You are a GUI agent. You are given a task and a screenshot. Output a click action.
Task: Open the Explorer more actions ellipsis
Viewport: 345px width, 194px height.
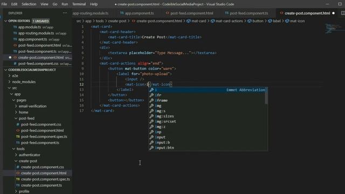[x=65, y=13]
